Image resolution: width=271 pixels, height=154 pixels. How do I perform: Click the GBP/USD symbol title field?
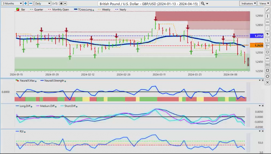(149, 4)
